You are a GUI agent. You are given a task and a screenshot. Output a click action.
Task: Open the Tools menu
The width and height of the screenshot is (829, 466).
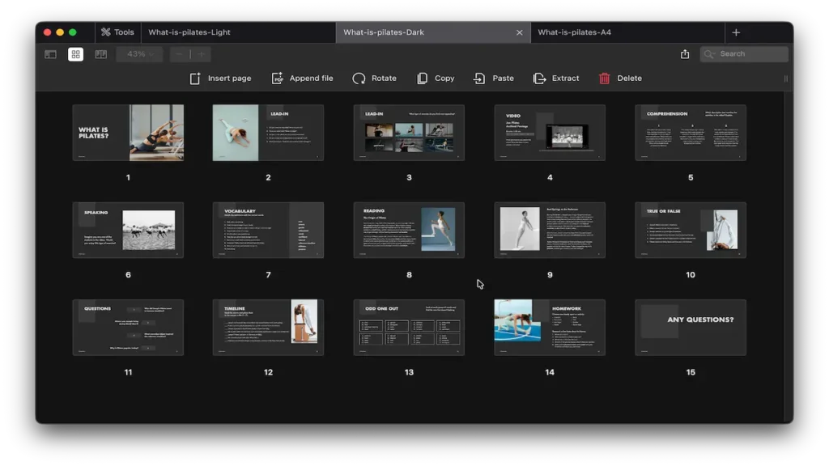coord(118,32)
